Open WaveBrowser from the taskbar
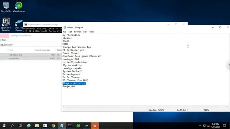Screen dimensions: 230x129 (x=78, y=126)
